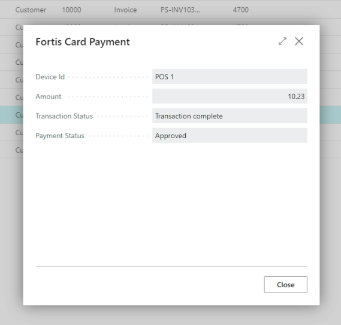Open the PS-INV103... document number cell
The image size is (341, 325).
(180, 10)
